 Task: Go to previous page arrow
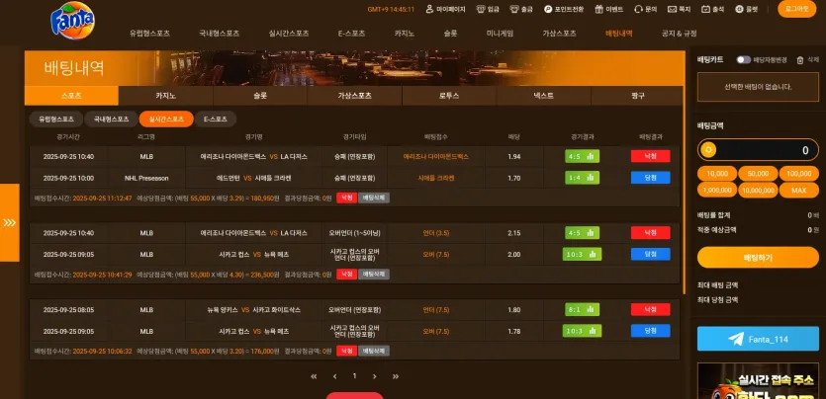tap(334, 376)
